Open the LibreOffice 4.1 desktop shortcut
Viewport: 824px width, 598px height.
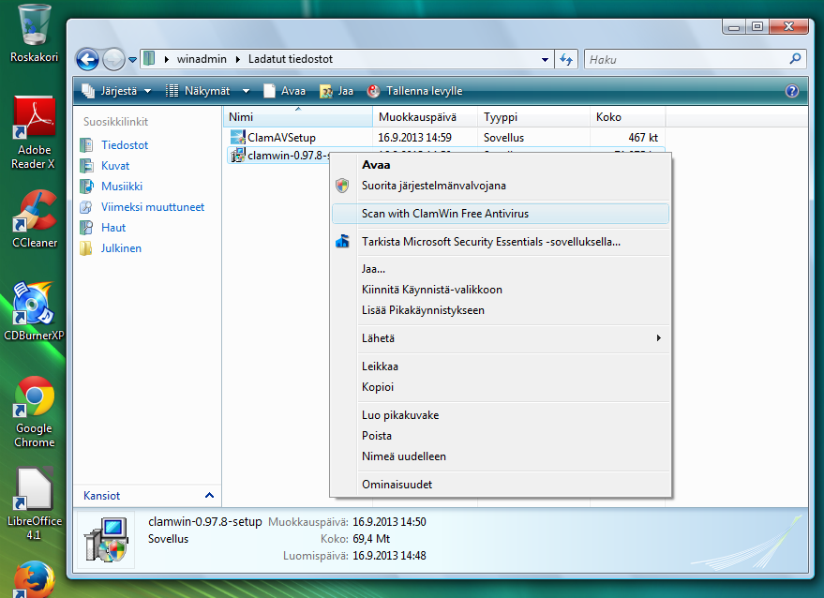pos(34,504)
